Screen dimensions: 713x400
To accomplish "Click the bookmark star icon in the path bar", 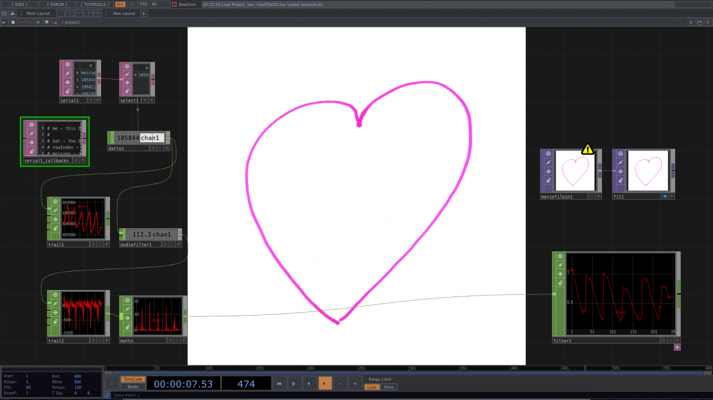I will pos(47,22).
